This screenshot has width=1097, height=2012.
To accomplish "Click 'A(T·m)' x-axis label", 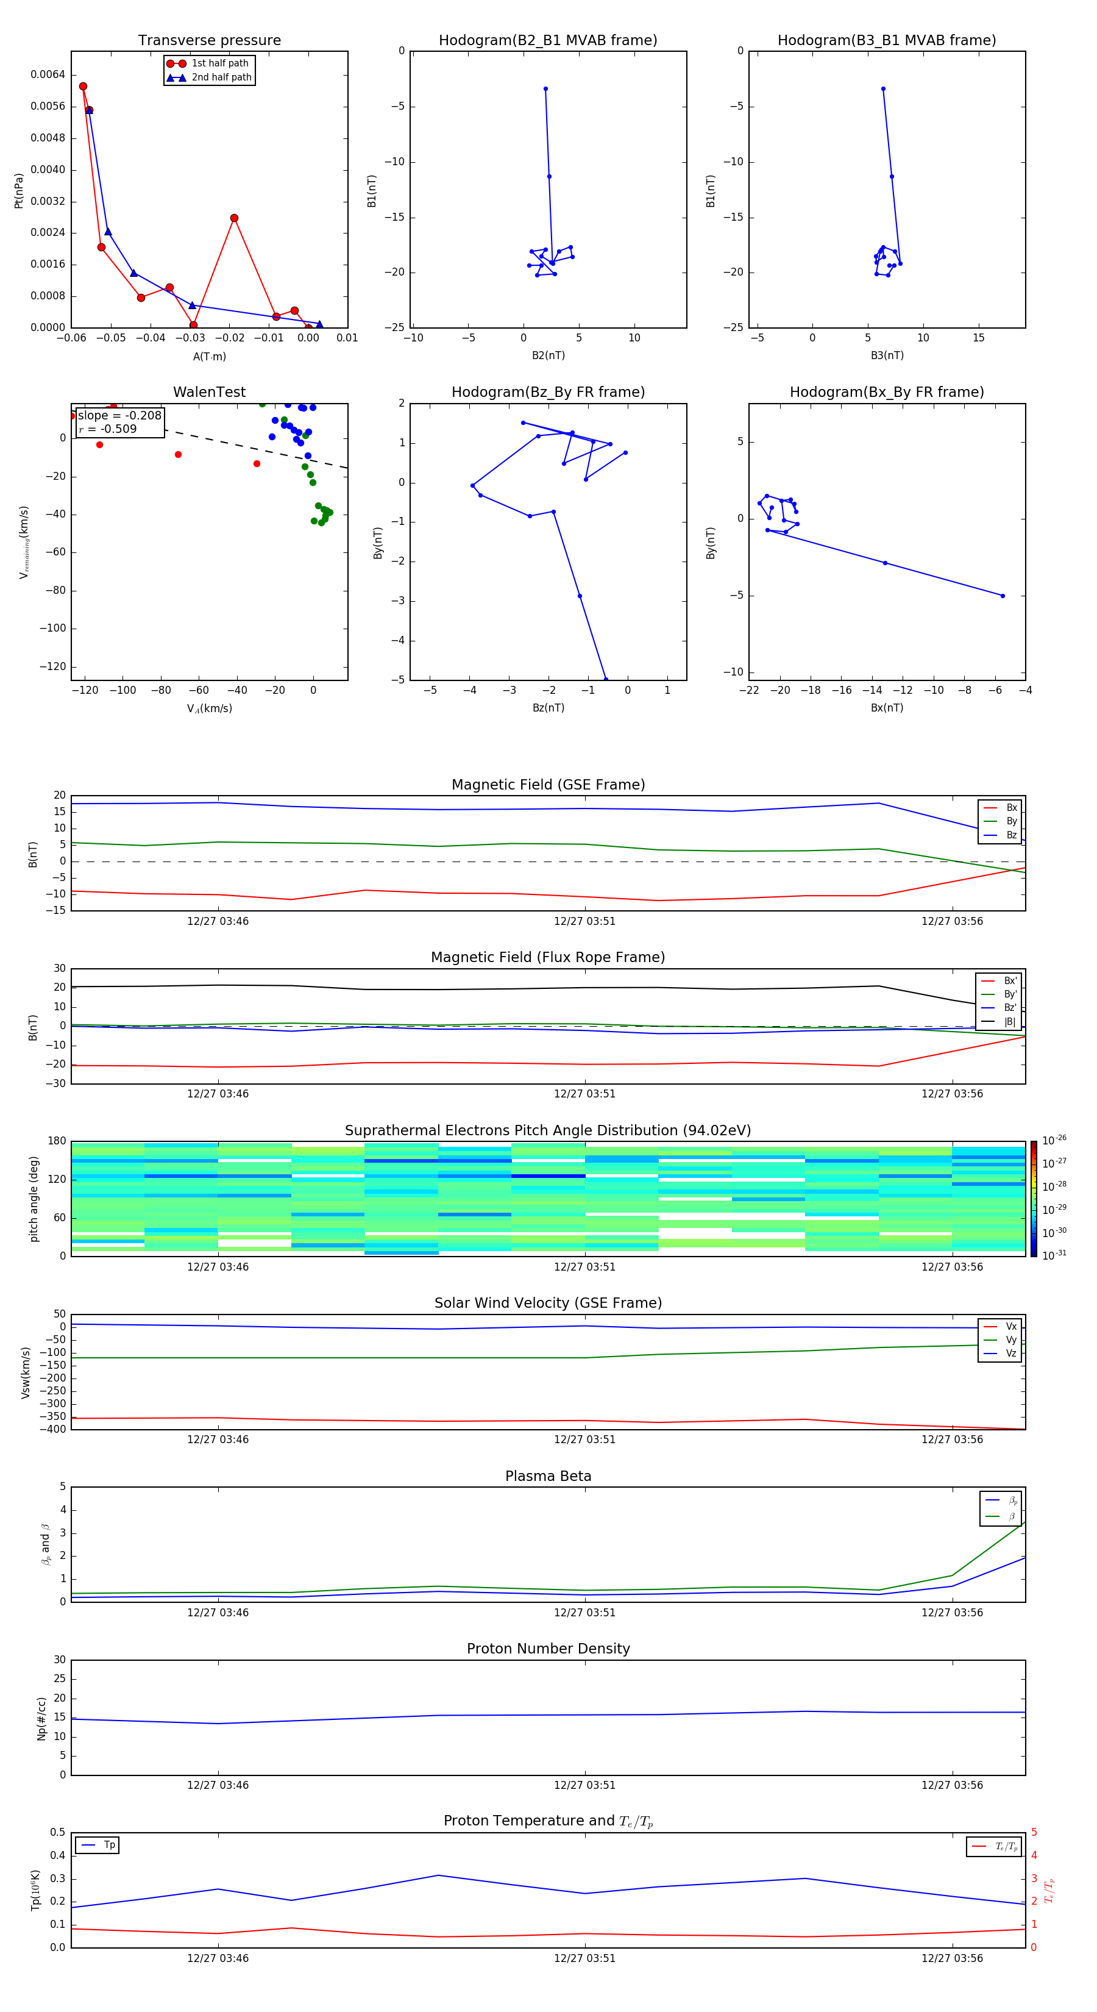I will (x=209, y=356).
